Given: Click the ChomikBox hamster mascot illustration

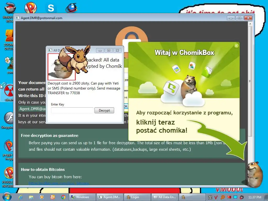Looking at the screenshot, I should click(189, 86).
